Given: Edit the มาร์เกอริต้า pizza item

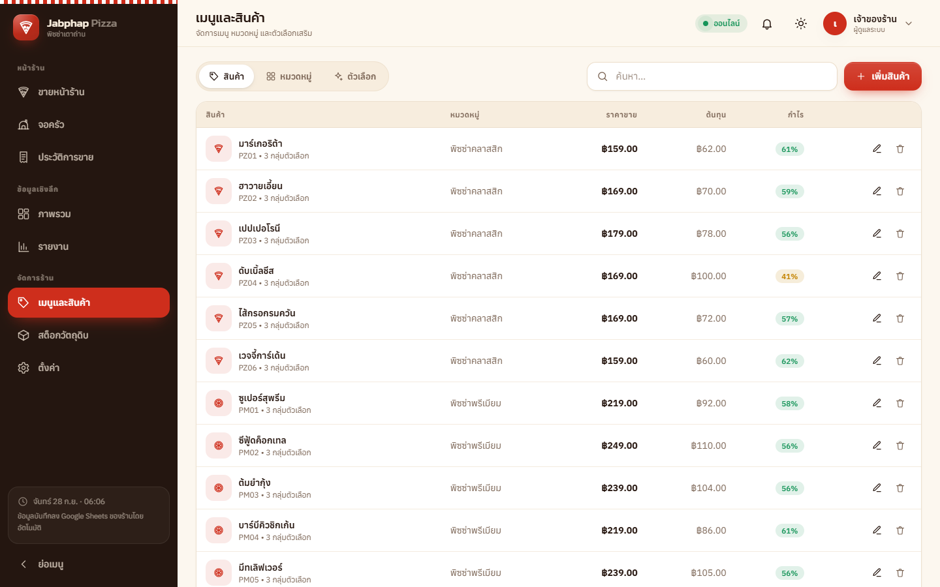Looking at the screenshot, I should point(877,149).
